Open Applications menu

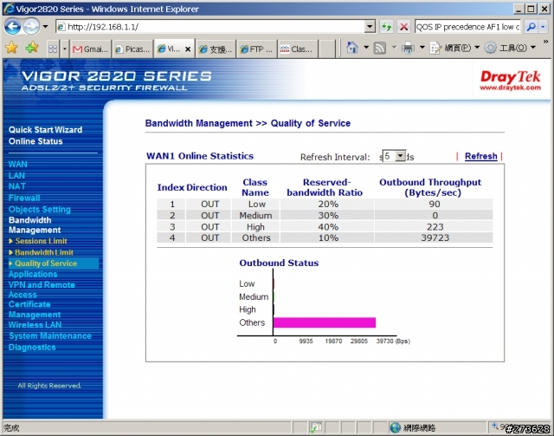33,274
